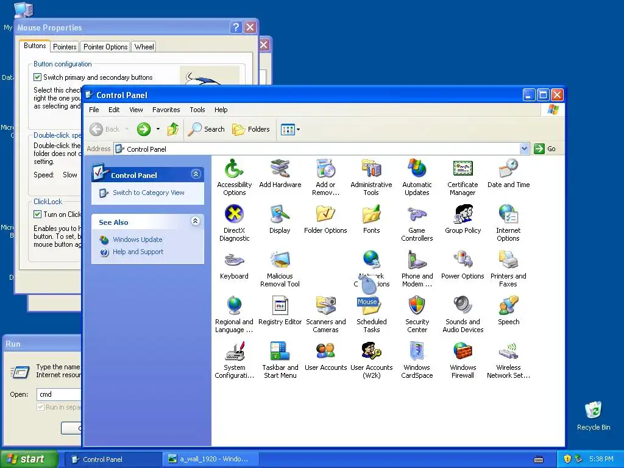Expand the Address bar dropdown
Image resolution: width=624 pixels, height=468 pixels.
(x=525, y=149)
